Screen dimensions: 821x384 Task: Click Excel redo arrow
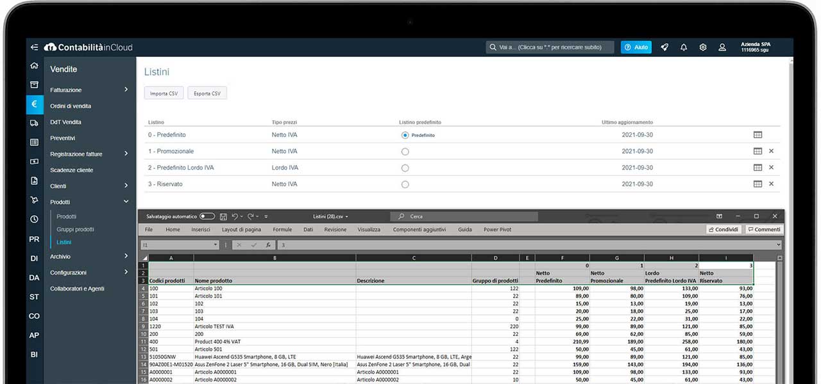[251, 216]
